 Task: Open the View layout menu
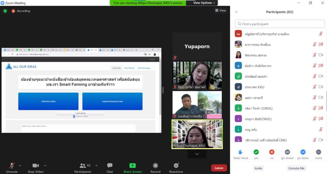pyautogui.click(x=221, y=11)
